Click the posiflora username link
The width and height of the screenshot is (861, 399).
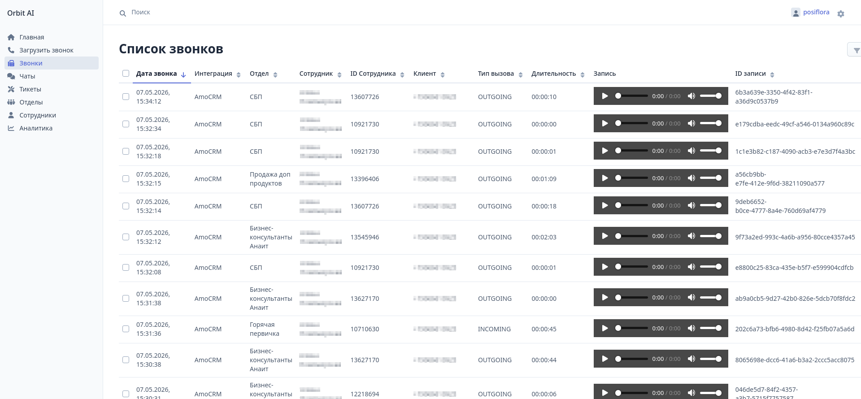[816, 13]
